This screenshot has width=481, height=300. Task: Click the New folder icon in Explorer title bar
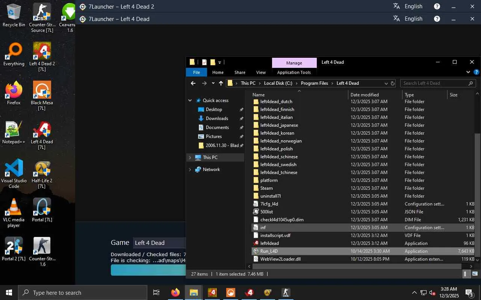coord(213,62)
